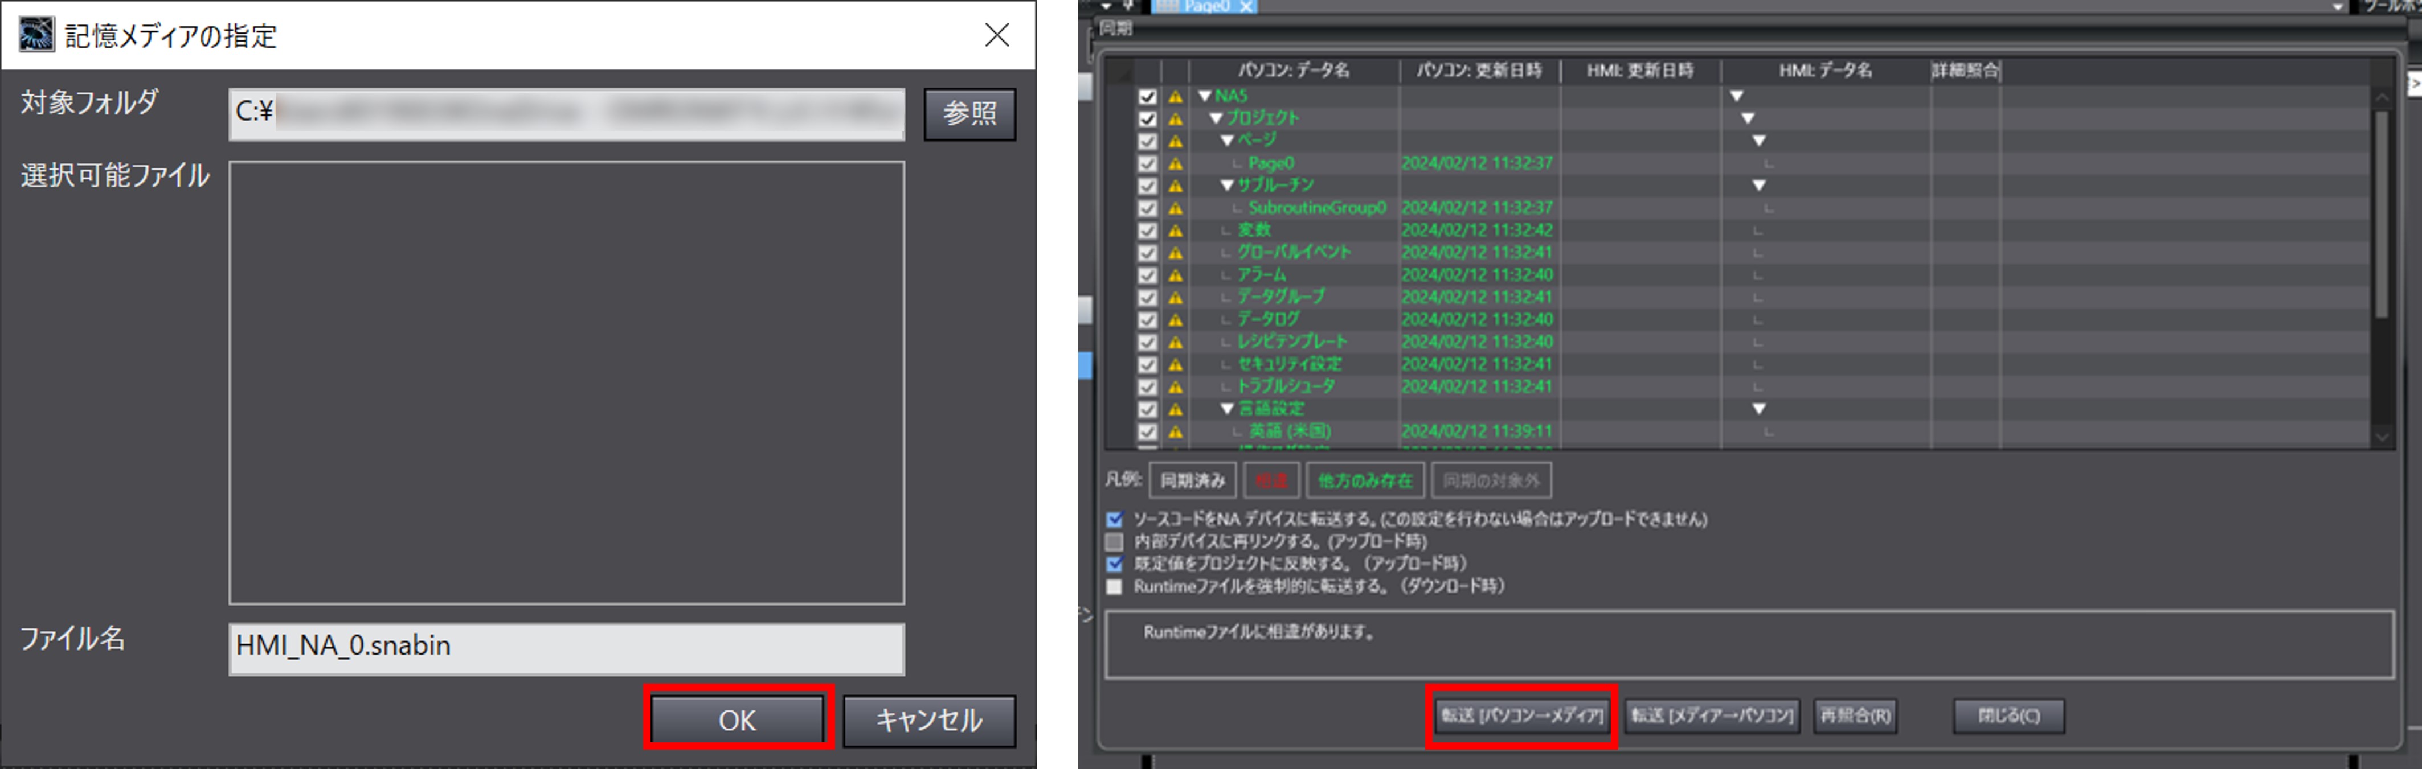Image resolution: width=2422 pixels, height=769 pixels.
Task: Close the Page0 tab
Action: [x=1246, y=7]
